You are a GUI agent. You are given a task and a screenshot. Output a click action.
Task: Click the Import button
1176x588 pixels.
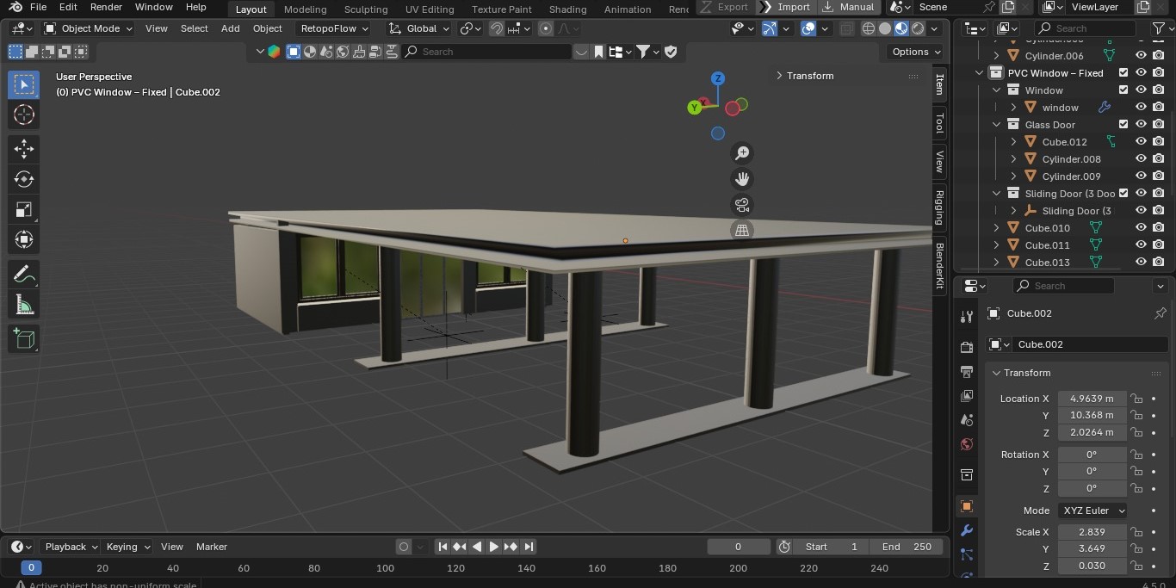[784, 7]
